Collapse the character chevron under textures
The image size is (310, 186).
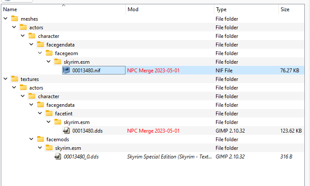point(23,96)
